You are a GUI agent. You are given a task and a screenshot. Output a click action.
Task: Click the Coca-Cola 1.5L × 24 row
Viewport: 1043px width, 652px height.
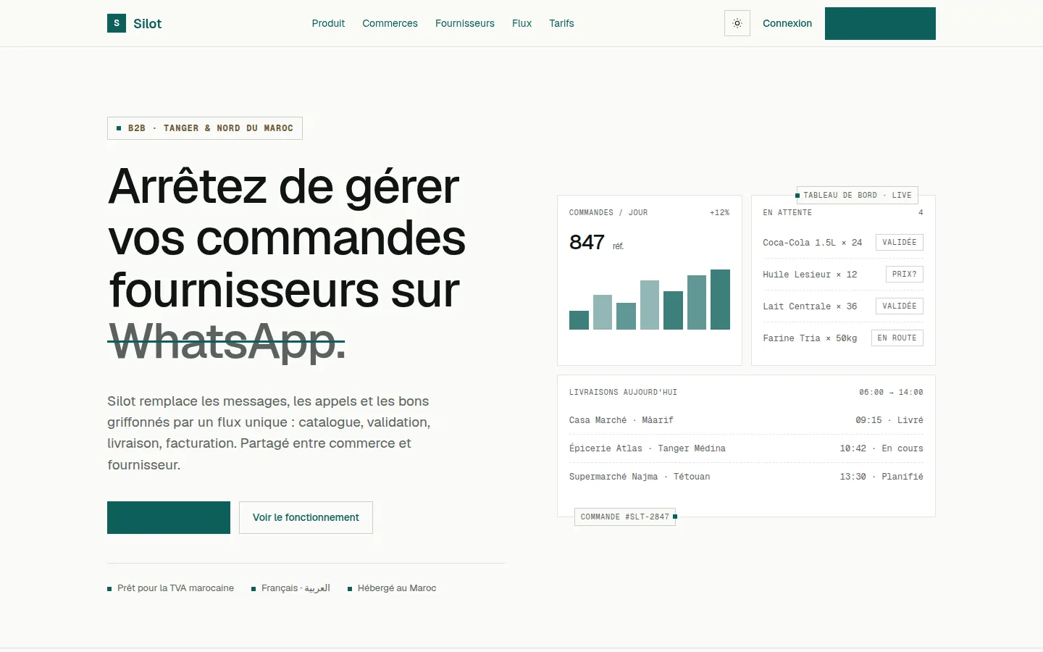point(843,243)
